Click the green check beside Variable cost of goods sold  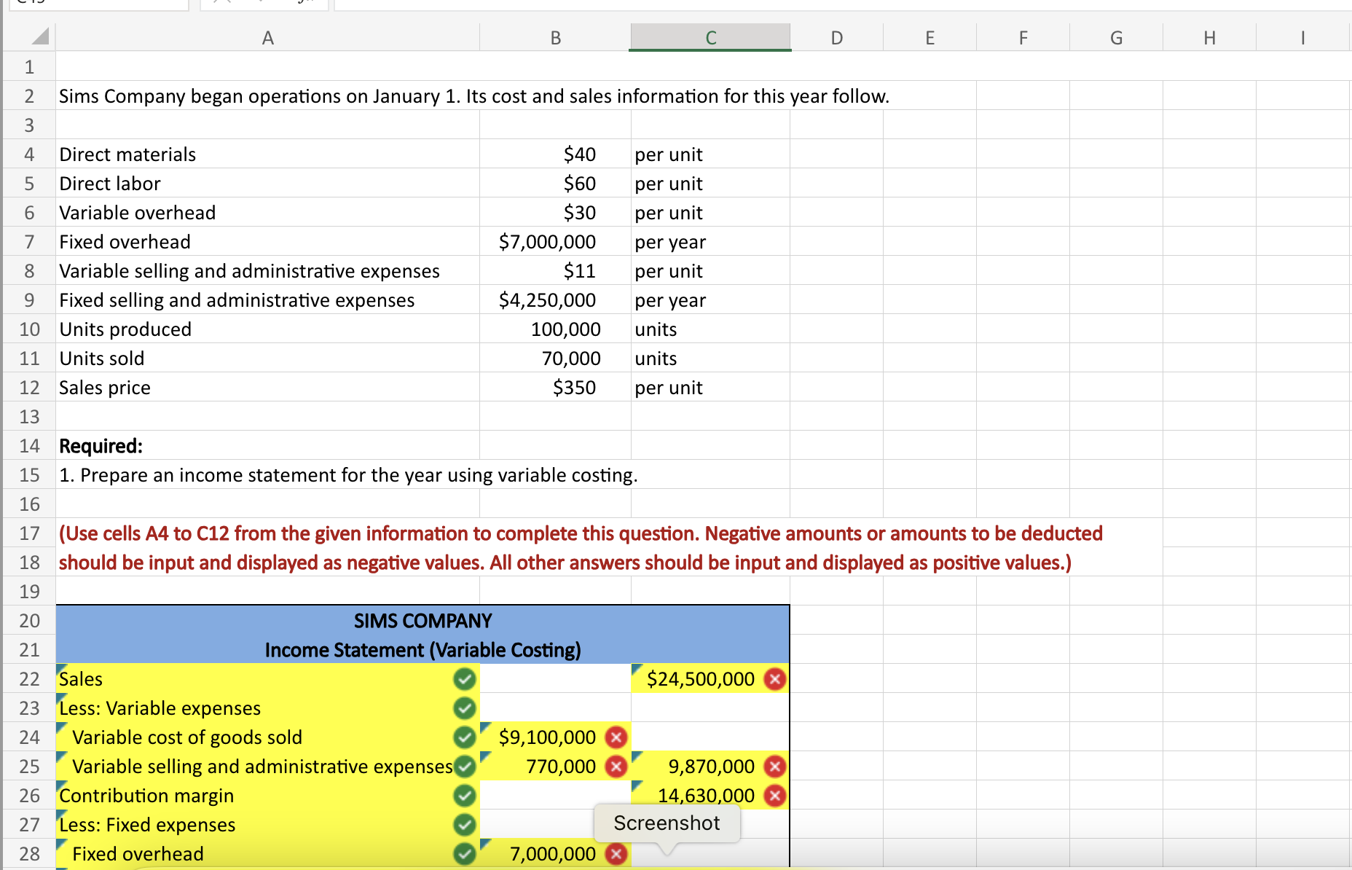[464, 737]
